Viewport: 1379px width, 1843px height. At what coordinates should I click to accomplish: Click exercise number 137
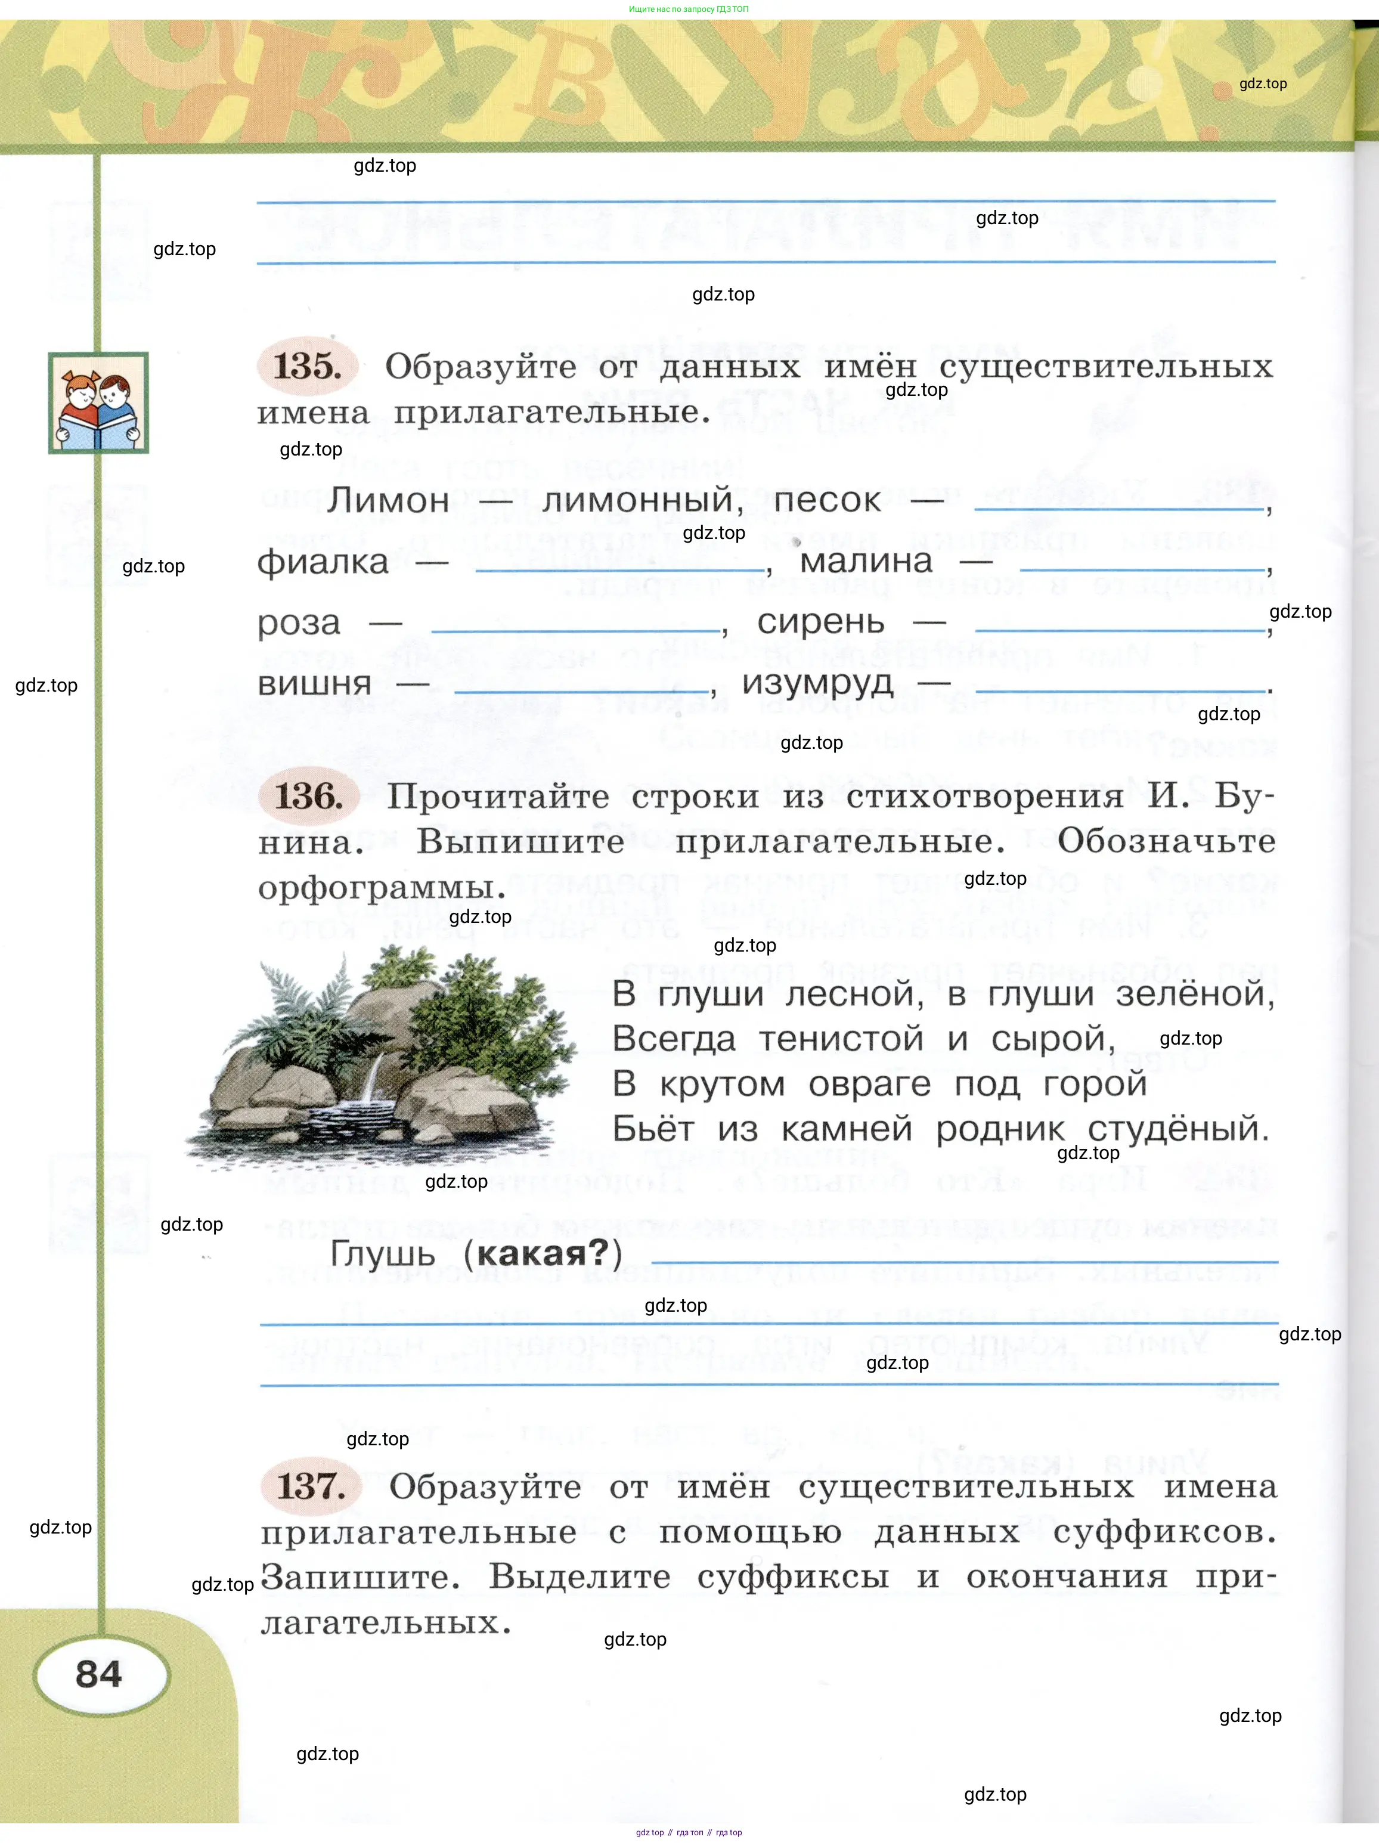point(311,1486)
